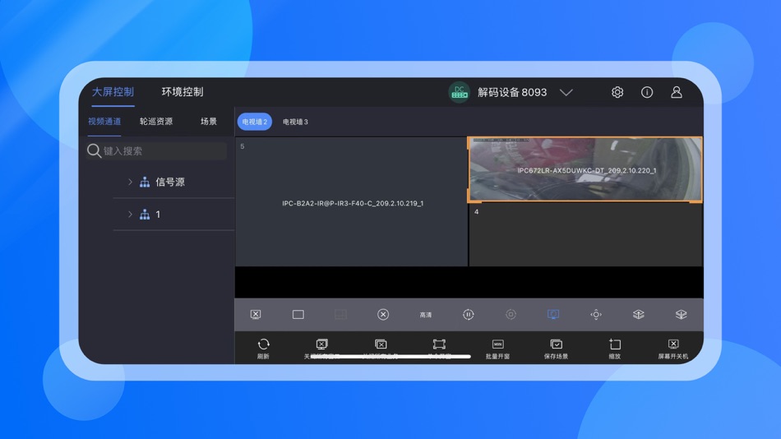Click the close-window monitor X icon

point(256,314)
